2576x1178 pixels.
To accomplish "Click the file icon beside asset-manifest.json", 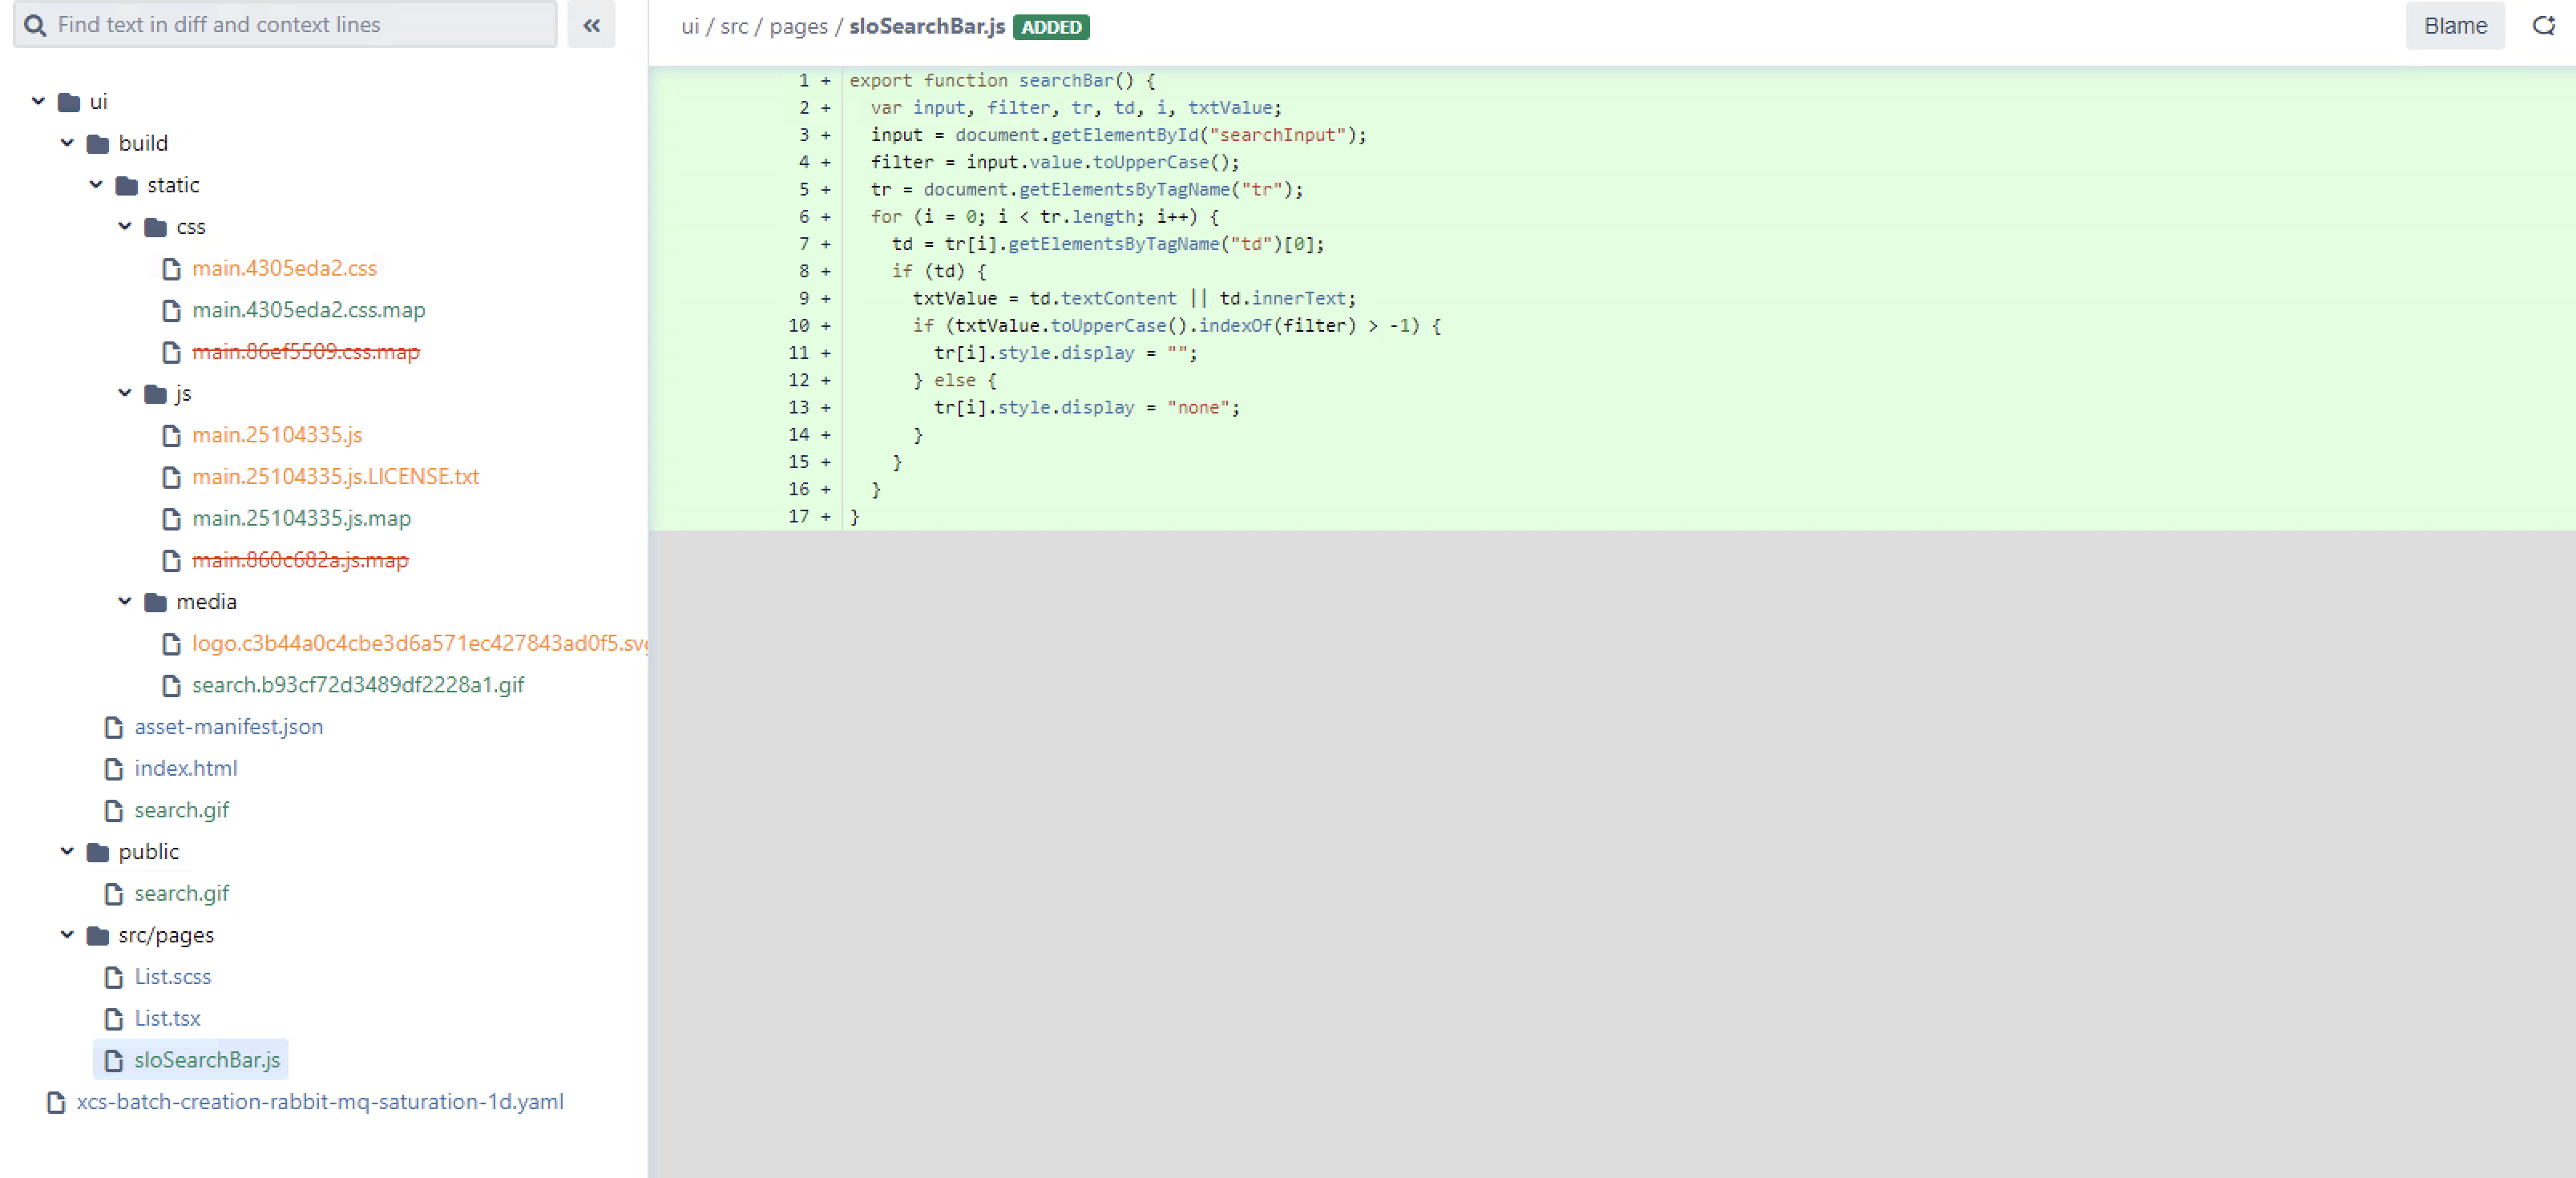I will [x=114, y=727].
